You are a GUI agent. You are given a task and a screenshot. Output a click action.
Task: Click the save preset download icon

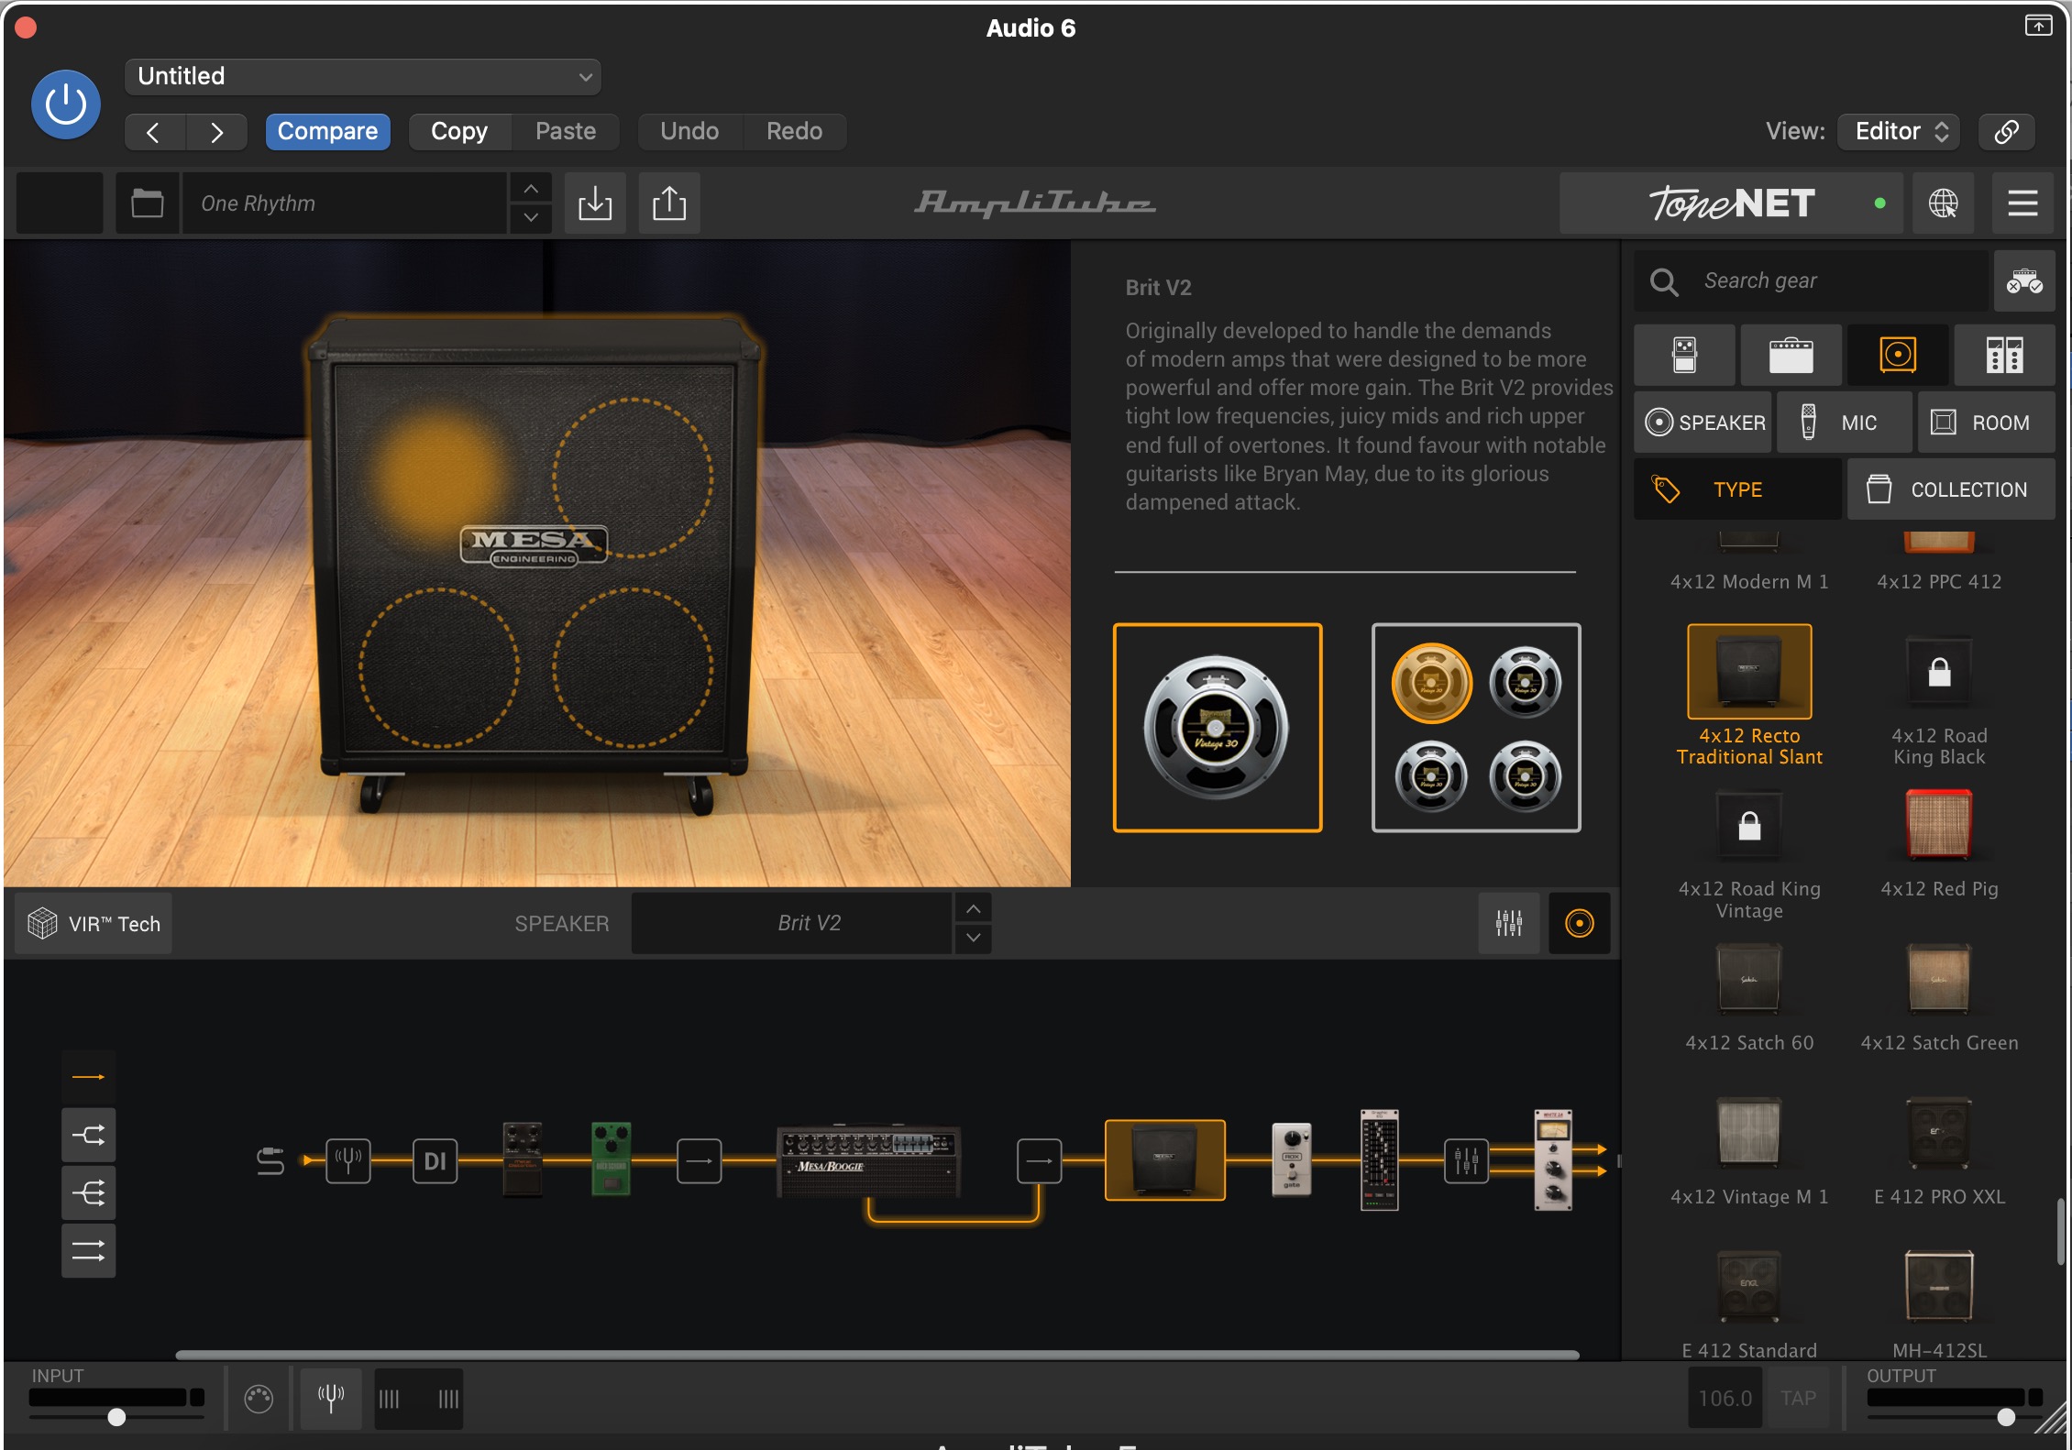[x=595, y=203]
